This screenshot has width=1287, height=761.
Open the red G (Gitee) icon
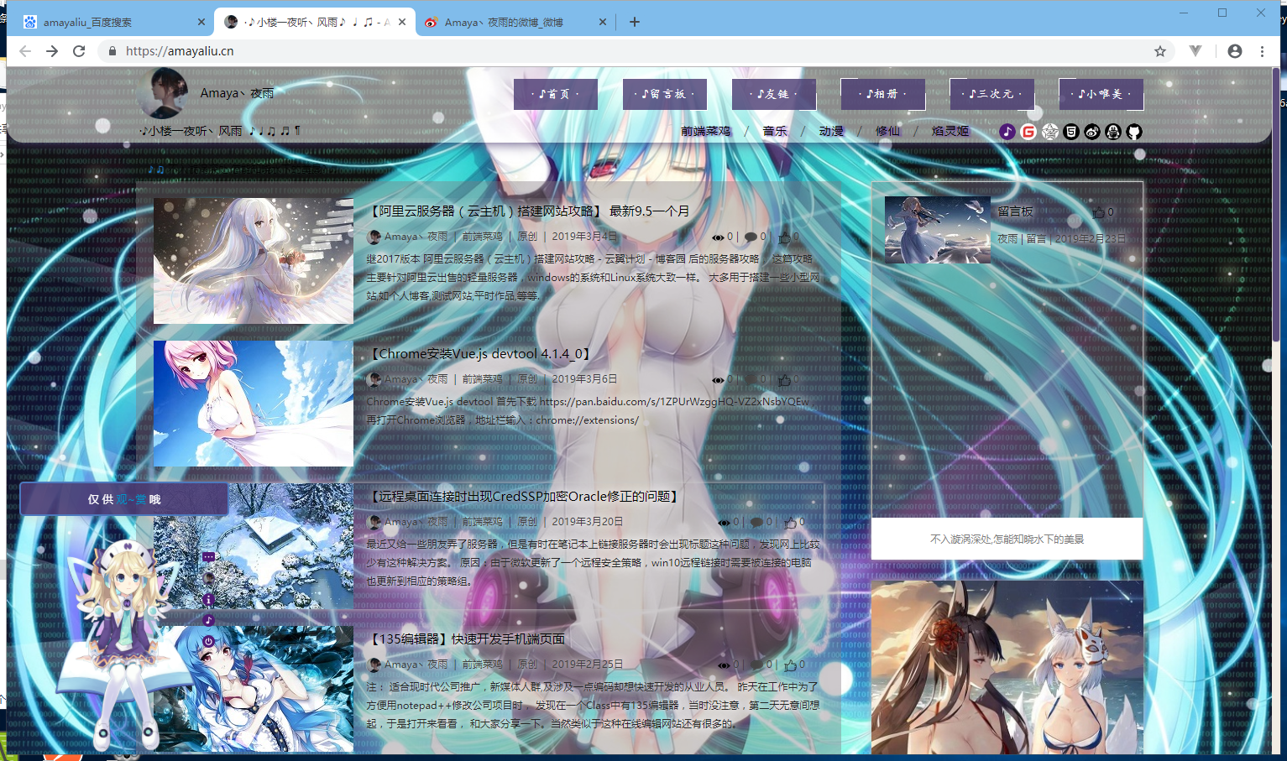pyautogui.click(x=1028, y=132)
